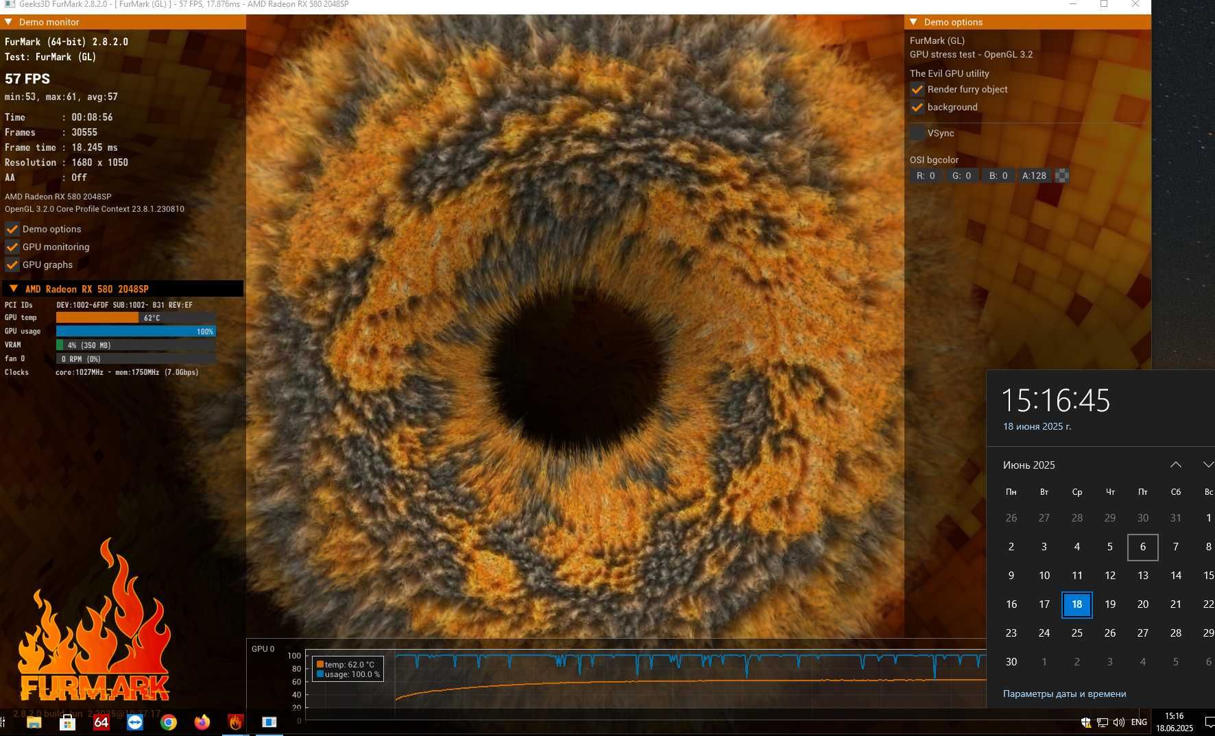Viewport: 1215px width, 736px height.
Task: Open the notification center icon
Action: [1209, 722]
